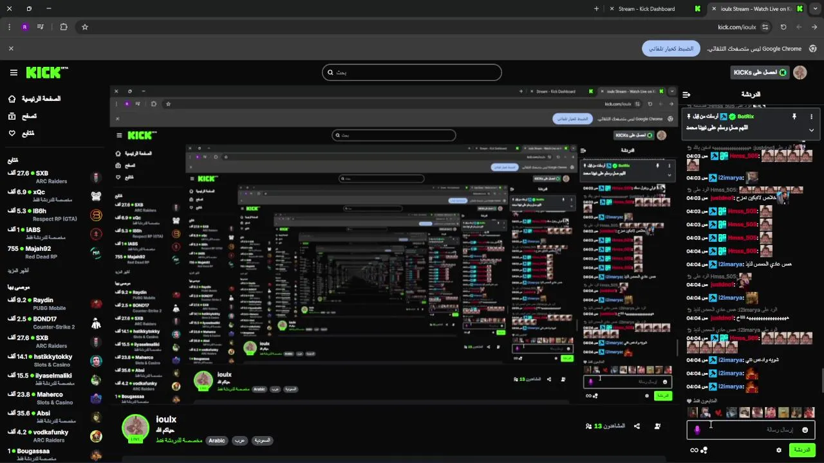Viewport: 824px width, 463px height.
Task: Open the السعودية tag under ioulx
Action: (261, 440)
